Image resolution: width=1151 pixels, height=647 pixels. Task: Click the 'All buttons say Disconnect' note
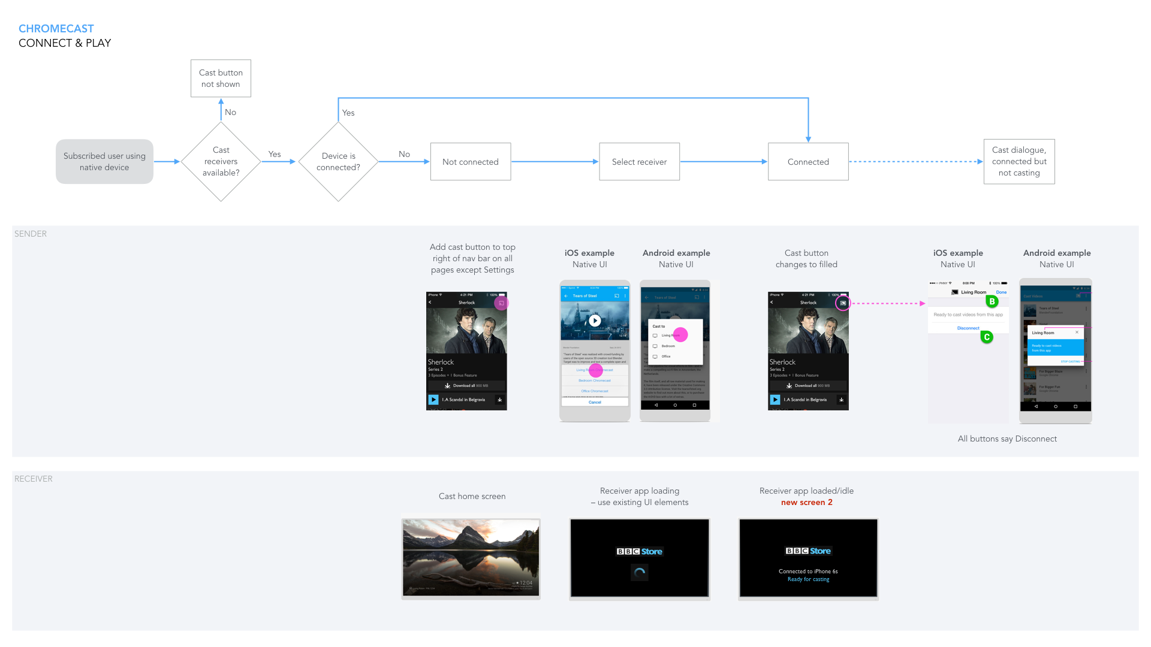(1007, 439)
